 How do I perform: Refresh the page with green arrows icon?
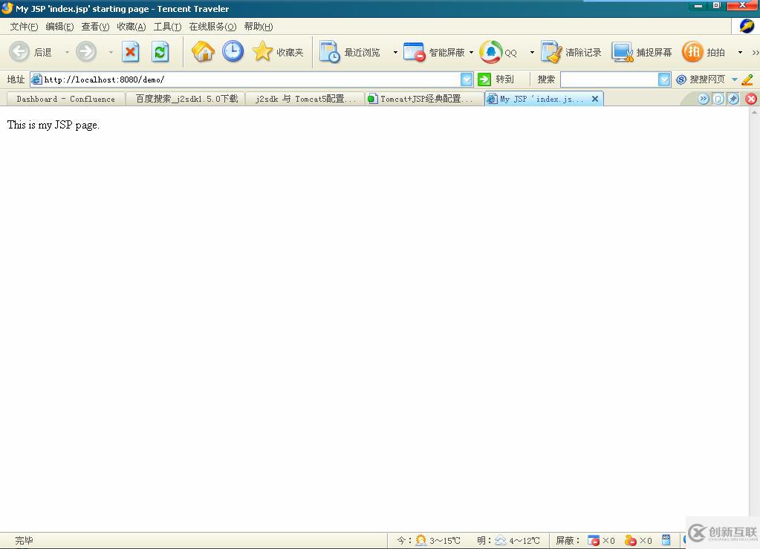(x=160, y=52)
